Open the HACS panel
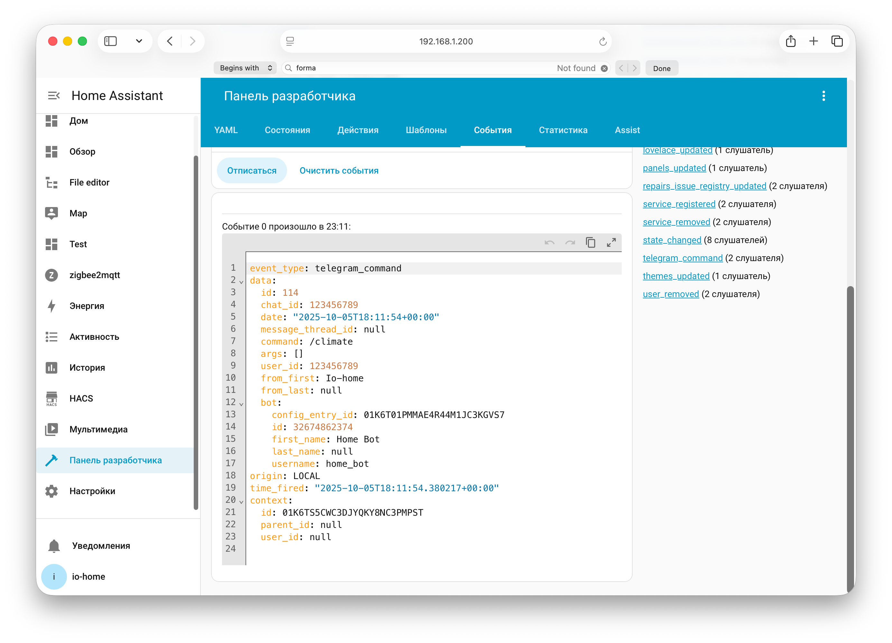The width and height of the screenshot is (892, 643). pos(81,398)
